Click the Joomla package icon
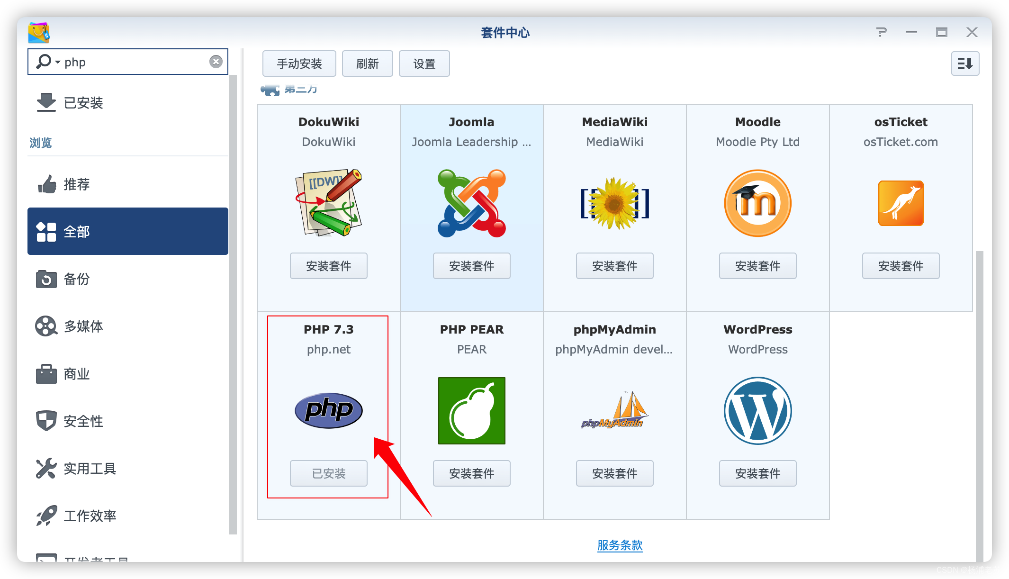This screenshot has width=1009, height=579. point(472,203)
